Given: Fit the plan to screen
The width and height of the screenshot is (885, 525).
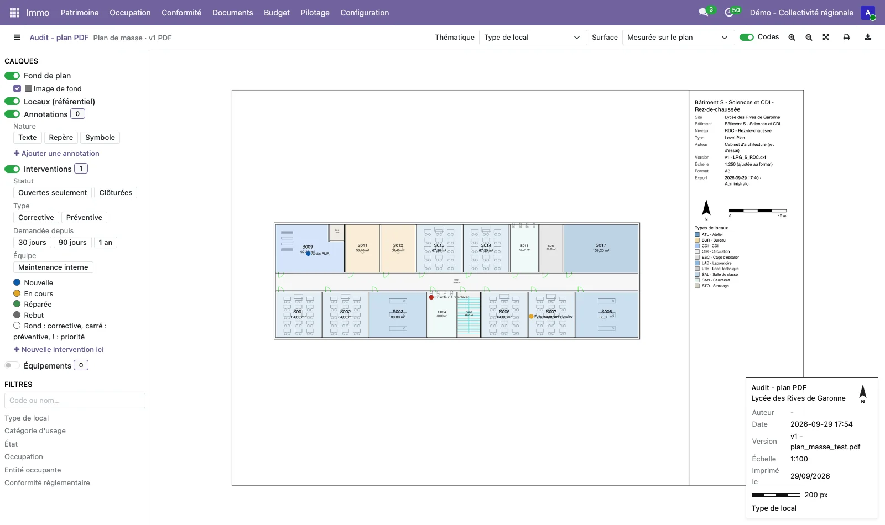Looking at the screenshot, I should [x=826, y=38].
